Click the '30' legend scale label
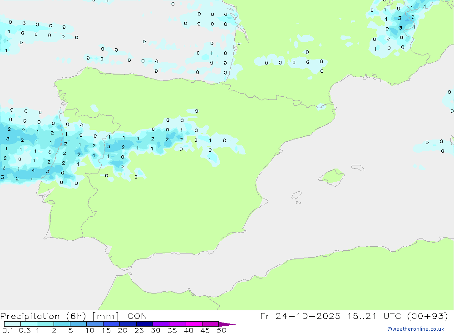454x333 pixels. (x=155, y=330)
